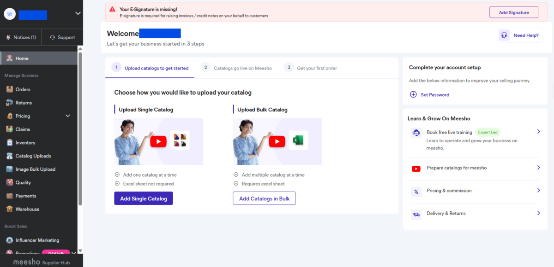Click Add Catalogs in Bulk button
554x267 pixels.
[x=265, y=198]
